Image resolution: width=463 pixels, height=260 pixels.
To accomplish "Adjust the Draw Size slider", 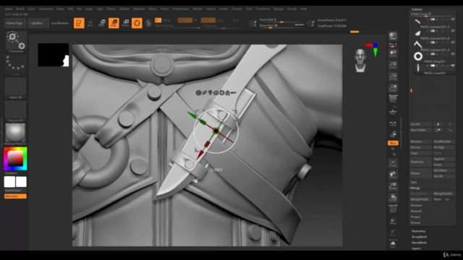I will (x=281, y=26).
